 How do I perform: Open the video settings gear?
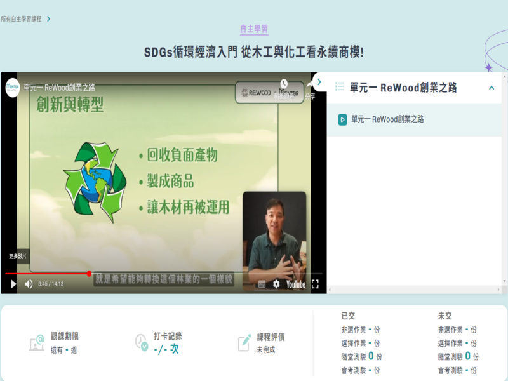[276, 284]
